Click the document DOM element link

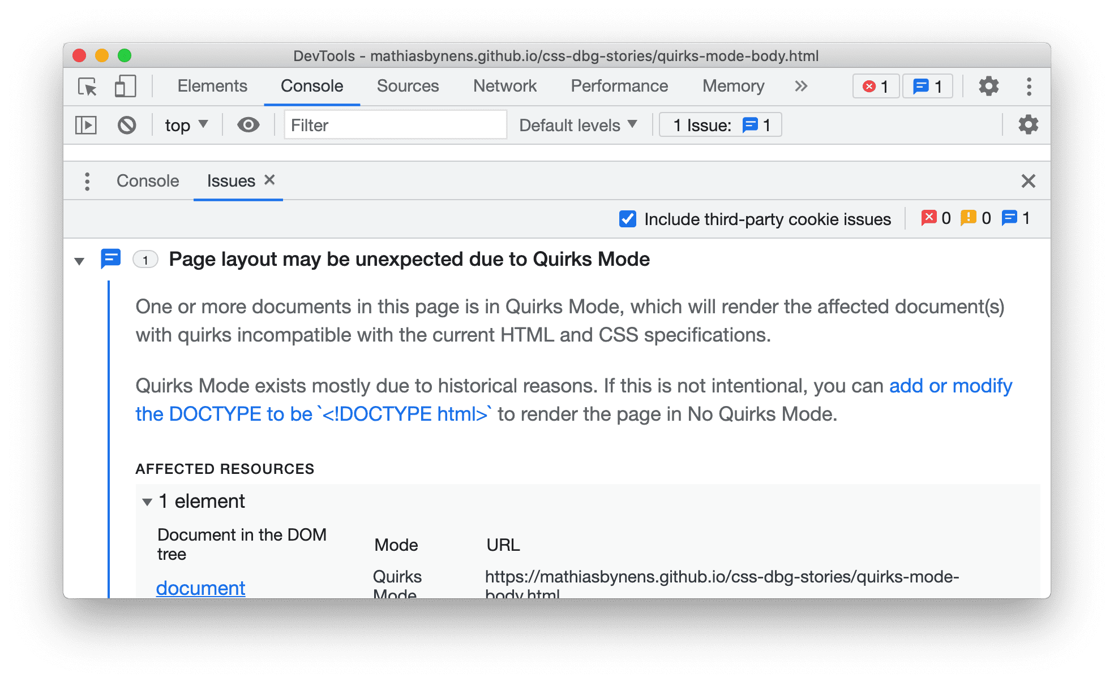pyautogui.click(x=202, y=588)
